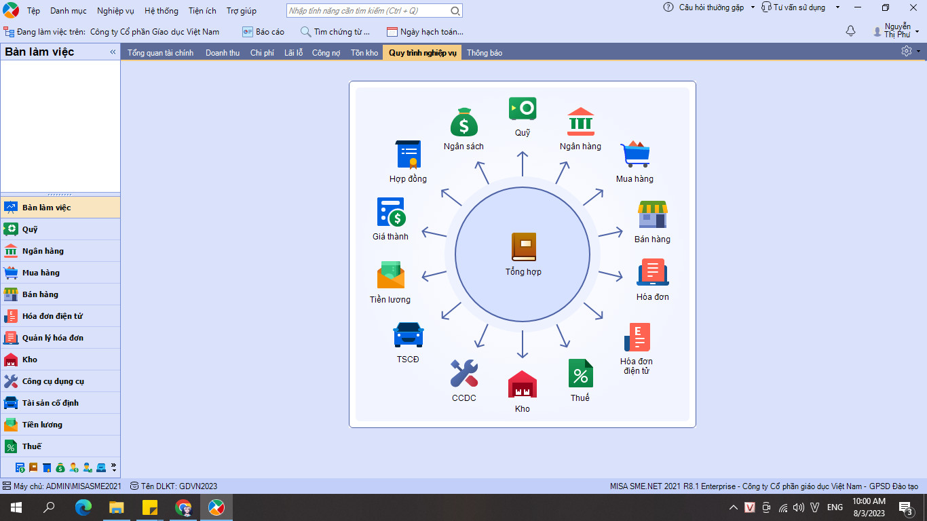
Task: Open Mua hàng module in left sidebar
Action: (x=60, y=273)
